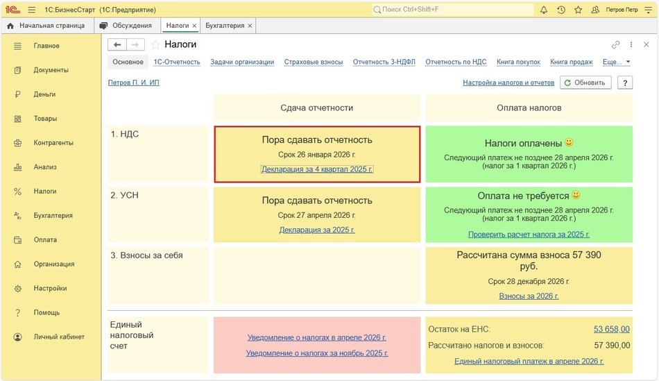
Task: Click the Начальная страница home tab
Action: point(46,26)
